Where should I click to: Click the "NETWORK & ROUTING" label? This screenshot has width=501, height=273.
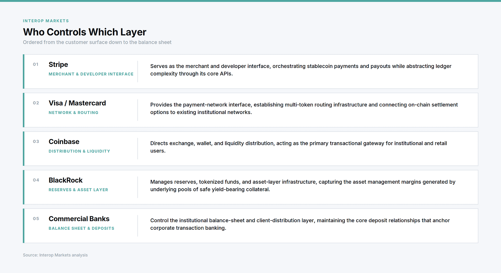coord(74,112)
